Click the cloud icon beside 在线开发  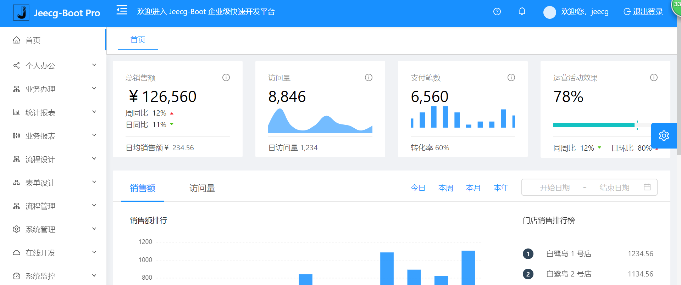[x=16, y=253]
